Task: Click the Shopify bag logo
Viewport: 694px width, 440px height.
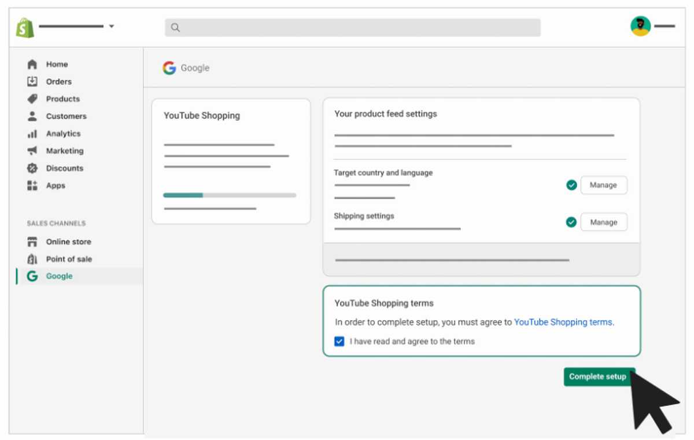Action: coord(25,27)
